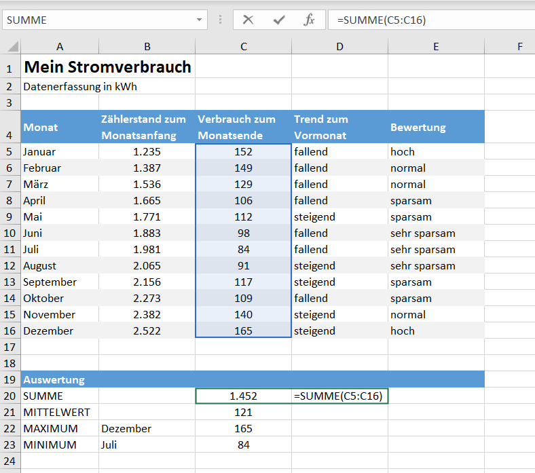This screenshot has height=473, width=535.
Task: Click the MITTELWERT value cell 121
Action: click(x=243, y=412)
